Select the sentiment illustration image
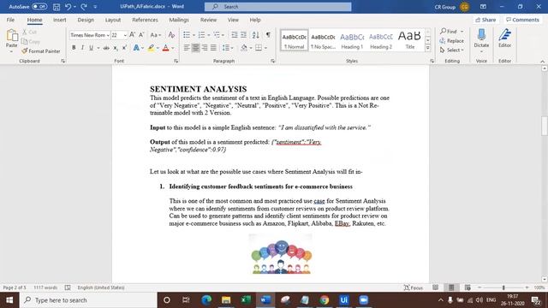This screenshot has width=548, height=308. (281, 254)
